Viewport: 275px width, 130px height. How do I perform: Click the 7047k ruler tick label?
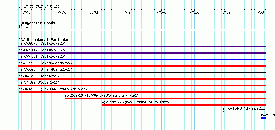(x=61, y=13)
